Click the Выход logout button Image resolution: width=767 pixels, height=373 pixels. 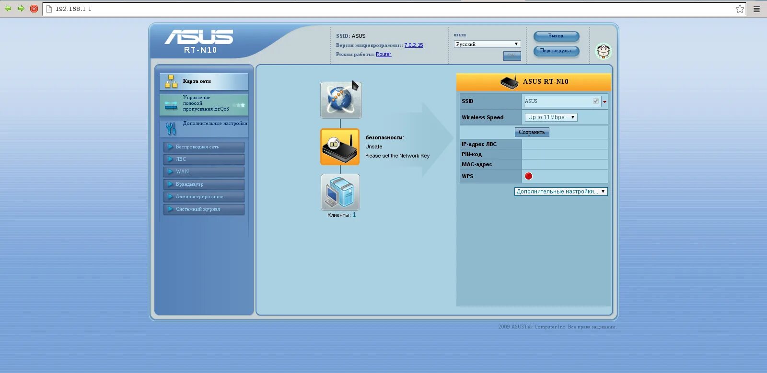556,36
